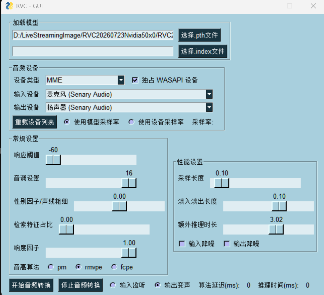Expand the 输出设备 speaker dropdown
The image size is (324, 295).
click(x=209, y=107)
